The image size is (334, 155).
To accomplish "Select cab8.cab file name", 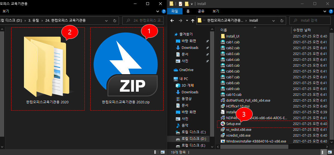I will 233,83.
